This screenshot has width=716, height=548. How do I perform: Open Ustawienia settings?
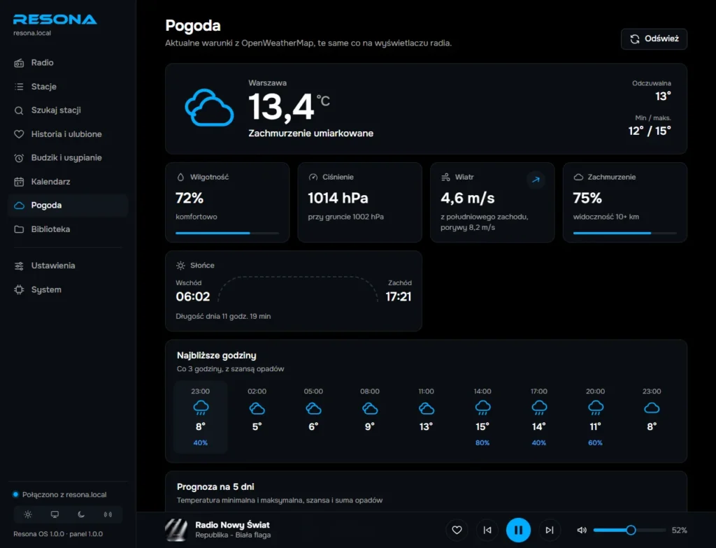coord(68,266)
